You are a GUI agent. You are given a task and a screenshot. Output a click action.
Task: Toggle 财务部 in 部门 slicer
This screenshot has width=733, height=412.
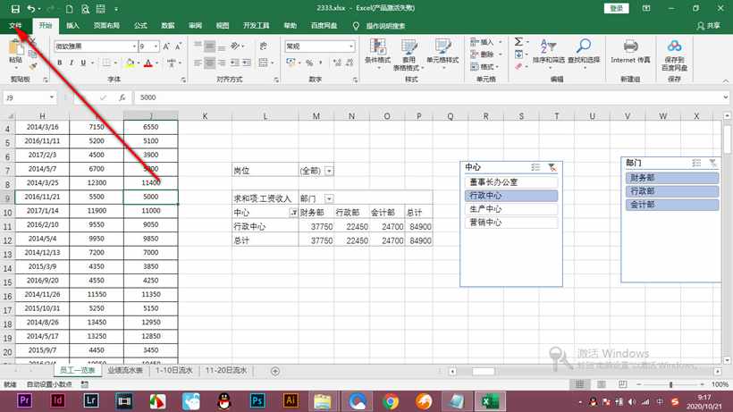pyautogui.click(x=671, y=178)
